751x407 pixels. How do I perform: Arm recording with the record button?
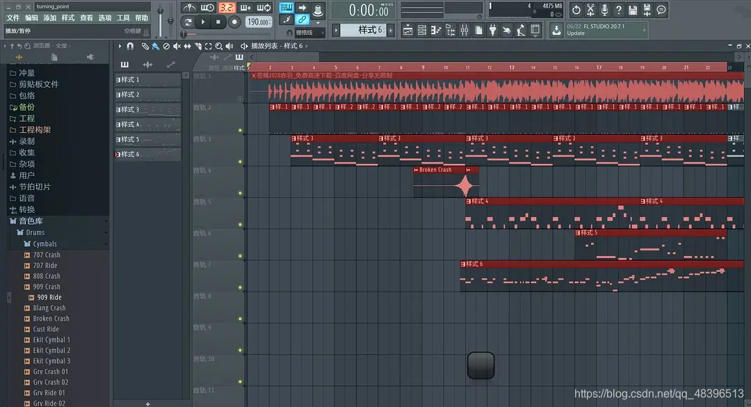(234, 22)
